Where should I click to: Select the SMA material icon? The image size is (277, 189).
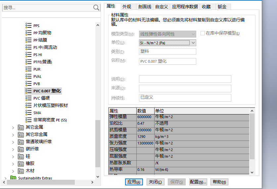[28, 113]
